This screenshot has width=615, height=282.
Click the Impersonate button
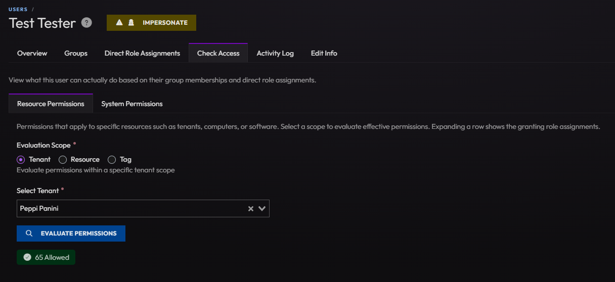(151, 23)
